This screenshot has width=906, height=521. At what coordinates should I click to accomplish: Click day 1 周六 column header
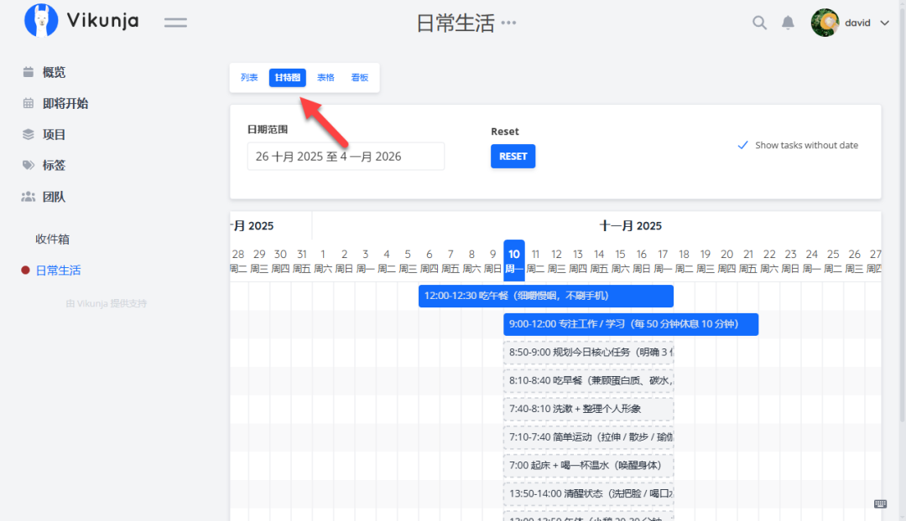coord(323,260)
